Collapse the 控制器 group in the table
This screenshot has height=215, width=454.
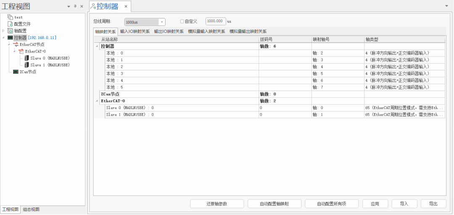tap(96, 47)
